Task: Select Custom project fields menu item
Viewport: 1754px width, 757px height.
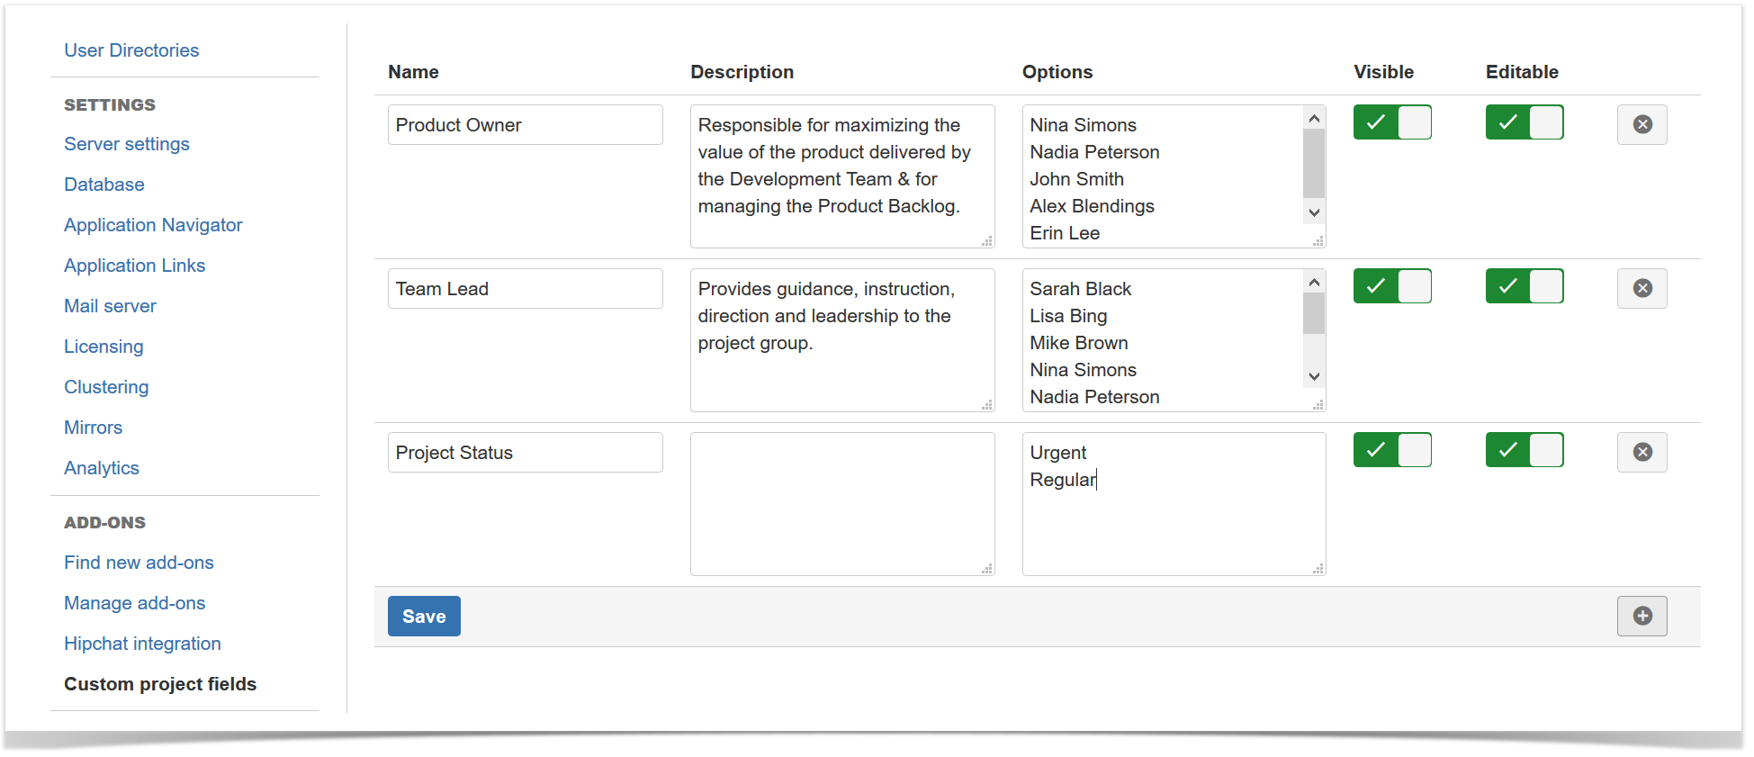Action: (160, 684)
